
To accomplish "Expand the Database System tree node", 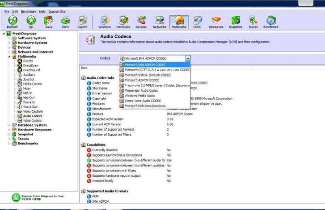I will [9, 125].
